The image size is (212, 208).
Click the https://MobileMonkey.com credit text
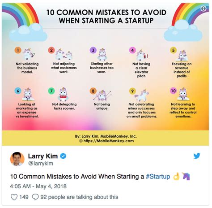click(106, 141)
